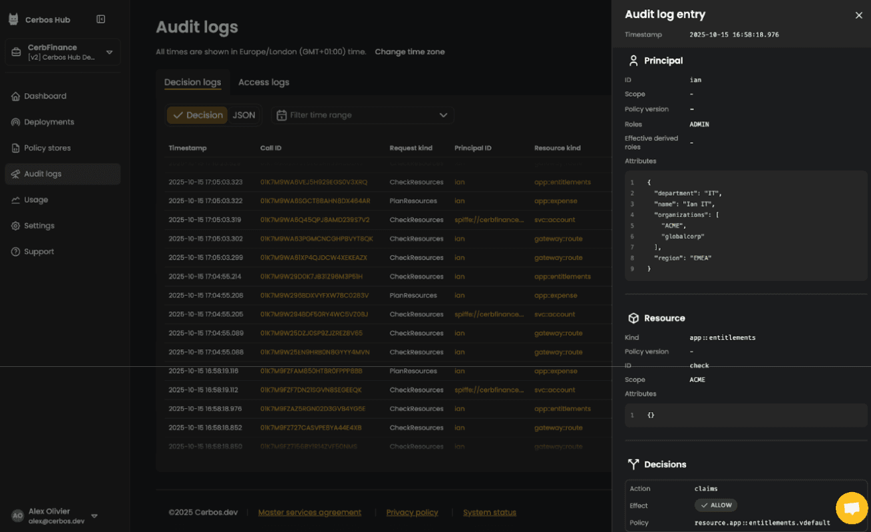Switch to the Access logs tab

263,83
